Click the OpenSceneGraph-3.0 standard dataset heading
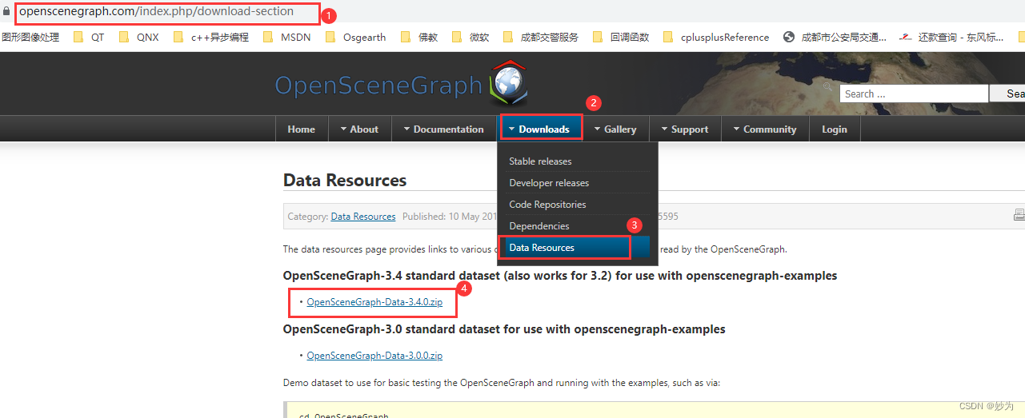Screen dimensions: 1025x418 [x=504, y=329]
